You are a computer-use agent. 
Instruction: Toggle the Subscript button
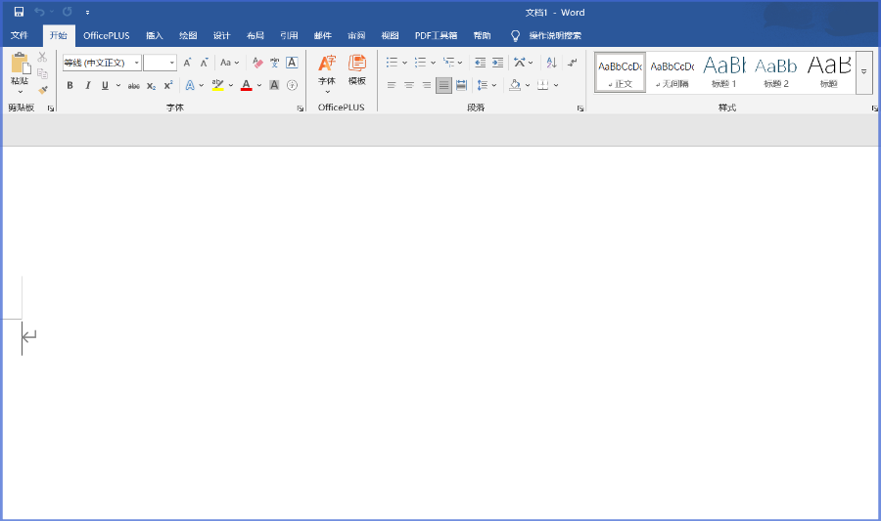pyautogui.click(x=151, y=85)
